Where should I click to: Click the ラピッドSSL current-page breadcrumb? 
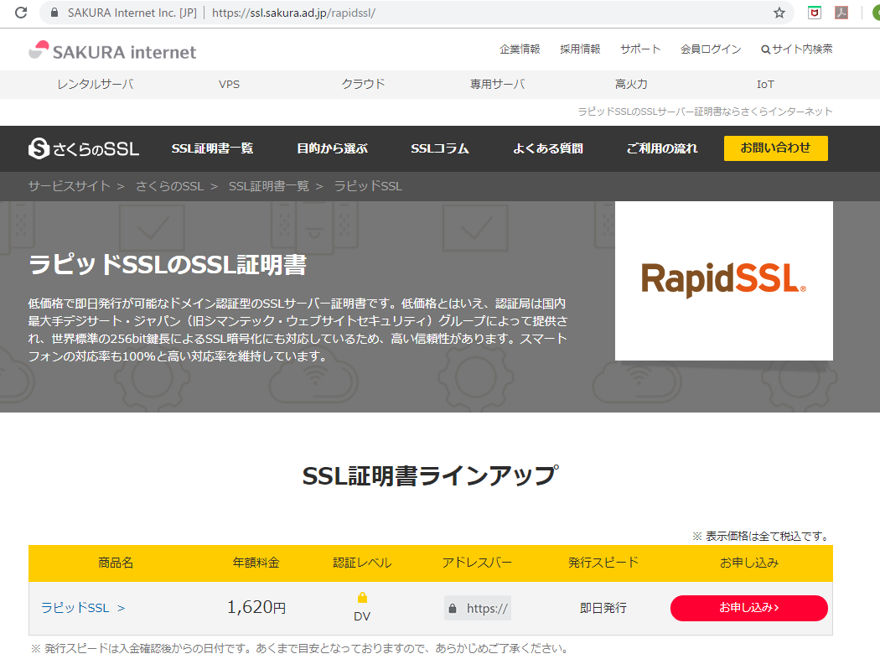pyautogui.click(x=368, y=186)
